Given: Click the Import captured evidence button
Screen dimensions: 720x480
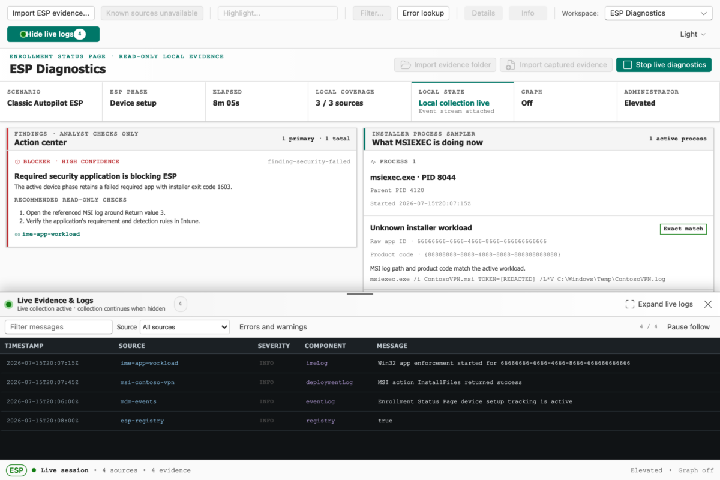Looking at the screenshot, I should coord(556,65).
